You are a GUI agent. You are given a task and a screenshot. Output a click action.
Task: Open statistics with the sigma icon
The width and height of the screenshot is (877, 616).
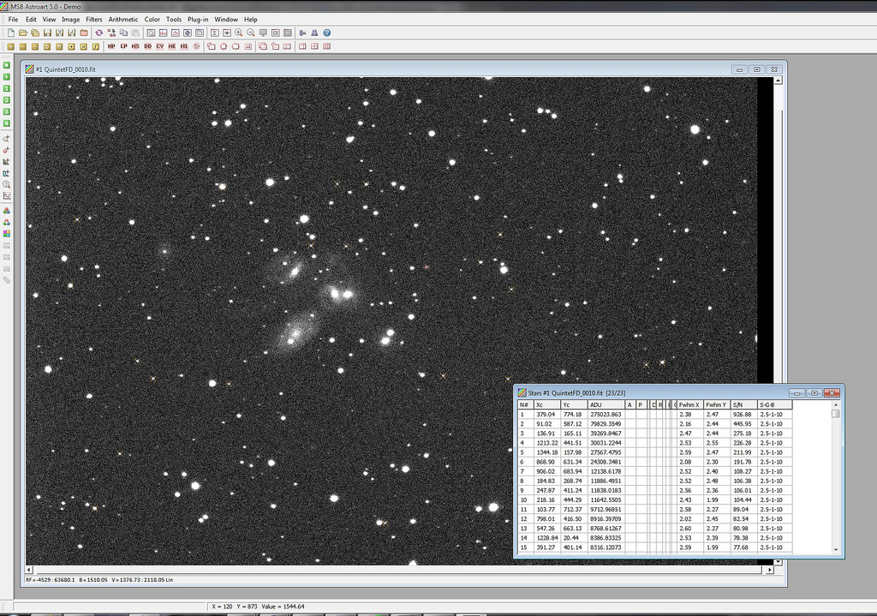tap(215, 33)
